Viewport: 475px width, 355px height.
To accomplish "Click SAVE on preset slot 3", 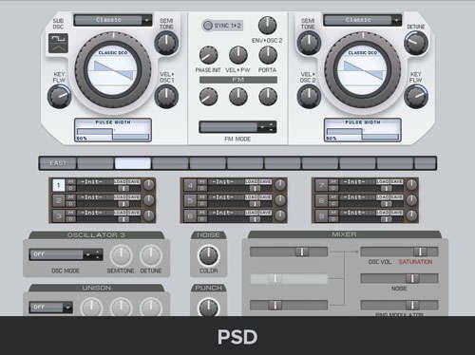I will click(134, 213).
